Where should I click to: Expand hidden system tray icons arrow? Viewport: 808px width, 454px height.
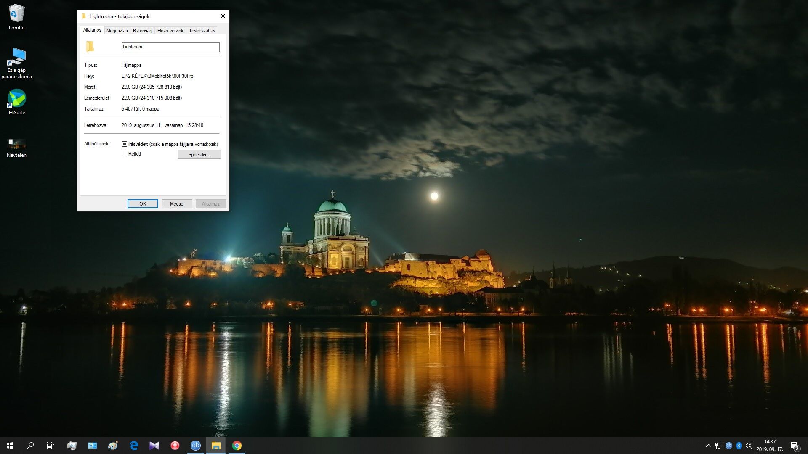tap(708, 446)
